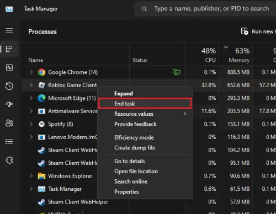Click the Antimalware Service process icon

41,111
